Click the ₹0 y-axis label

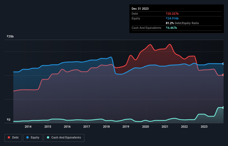point(9,120)
